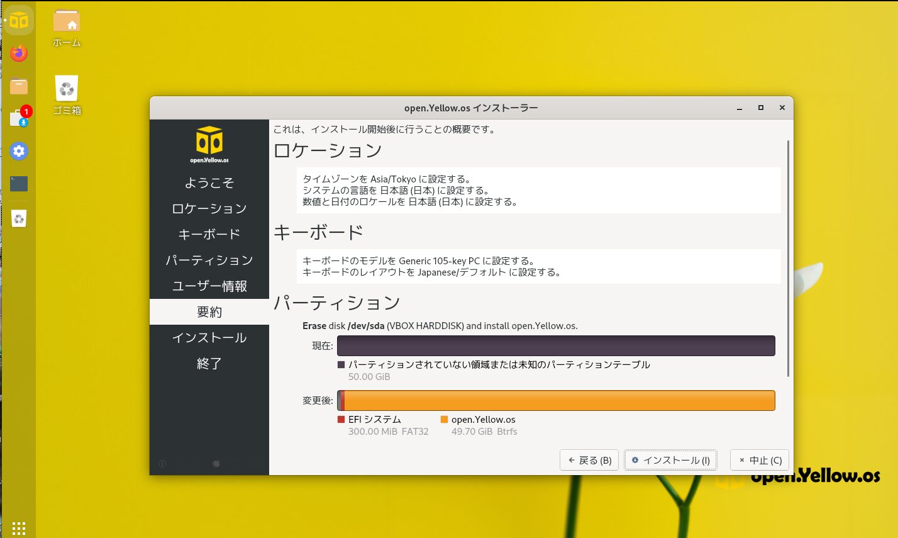This screenshot has height=538, width=898.
Task: Open the blue gear Settings icon
Action: coord(19,151)
